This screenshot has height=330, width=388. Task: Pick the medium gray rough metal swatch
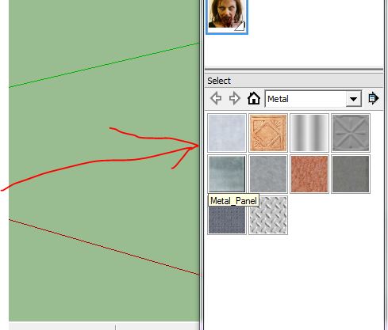coord(268,174)
